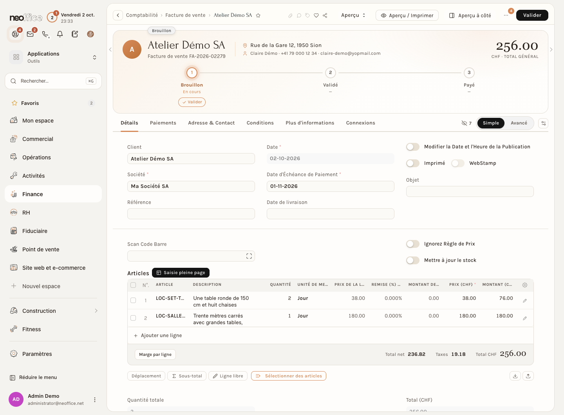Screen dimensions: 564x415
Task: Click the black Valider button
Action: click(532, 15)
